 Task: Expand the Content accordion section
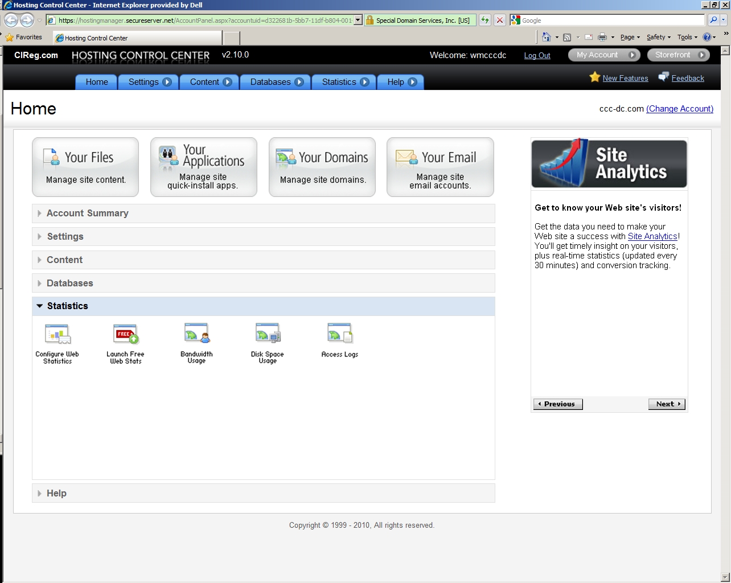pyautogui.click(x=264, y=260)
